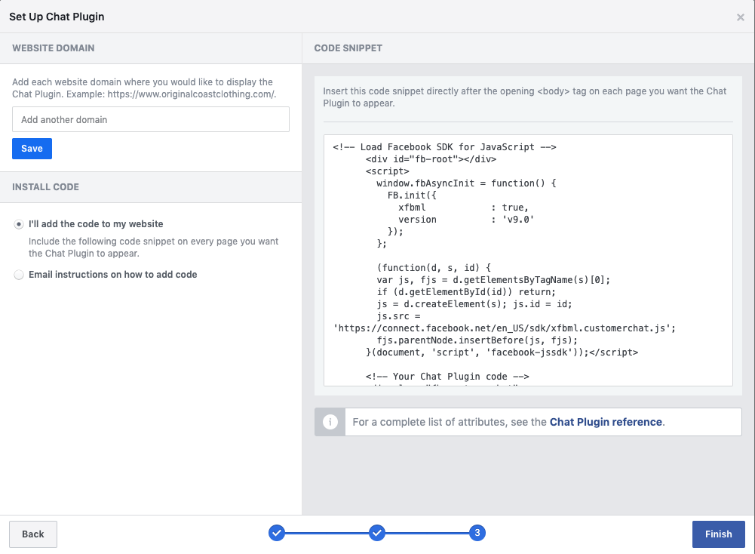Image resolution: width=755 pixels, height=554 pixels.
Task: Click the window.fbAsyncInit code line
Action: 466,183
